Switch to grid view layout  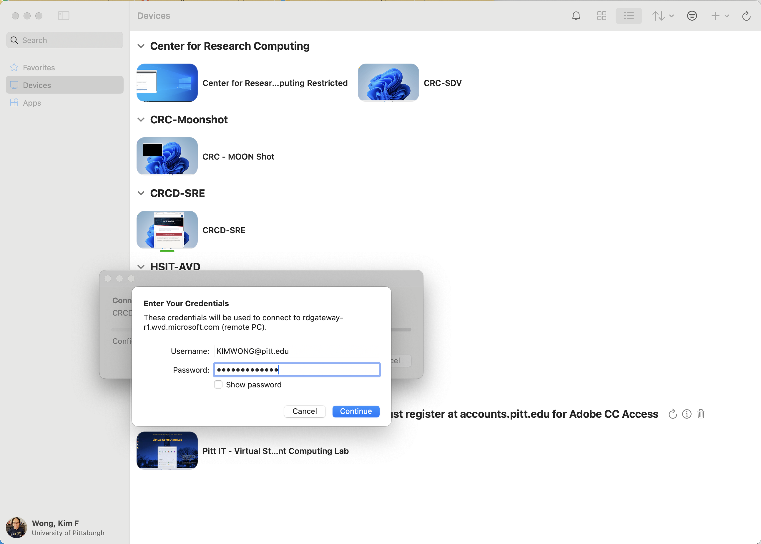point(602,16)
